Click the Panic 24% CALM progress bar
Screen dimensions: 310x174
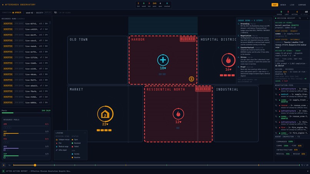(26, 113)
